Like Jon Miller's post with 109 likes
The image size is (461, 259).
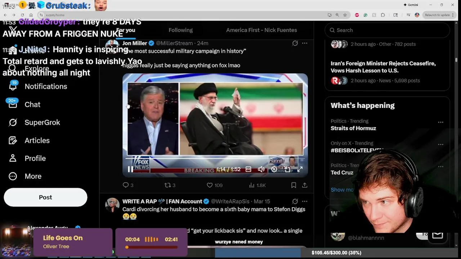point(214,185)
